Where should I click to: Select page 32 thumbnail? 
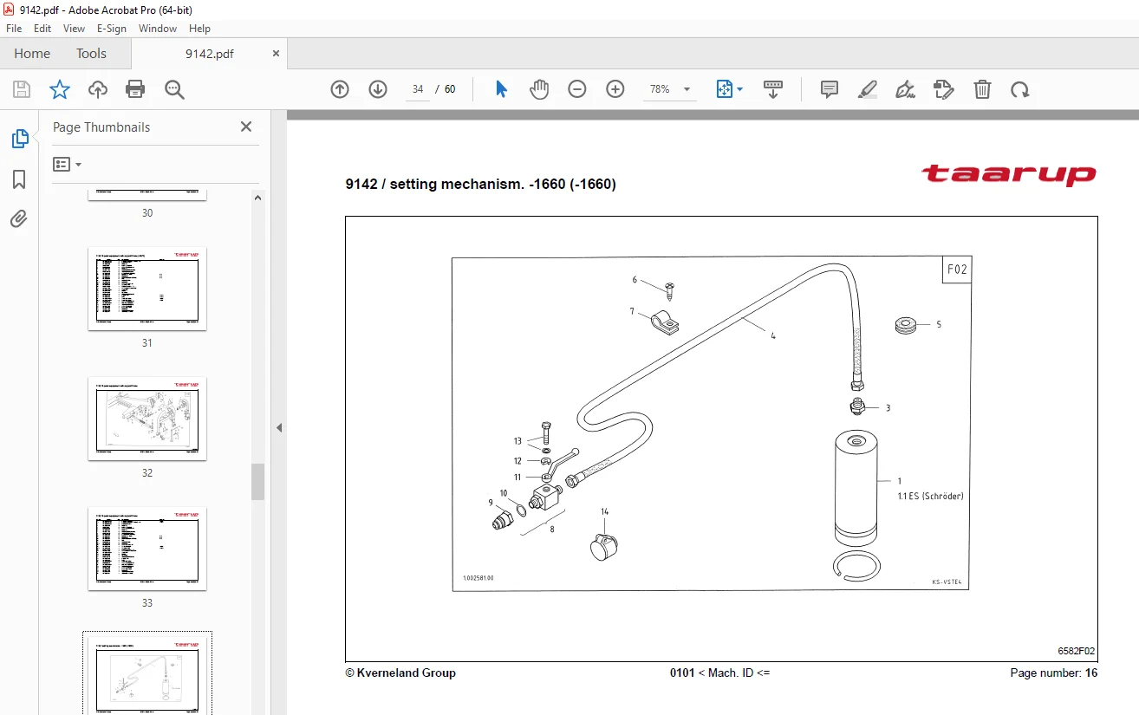pos(147,419)
